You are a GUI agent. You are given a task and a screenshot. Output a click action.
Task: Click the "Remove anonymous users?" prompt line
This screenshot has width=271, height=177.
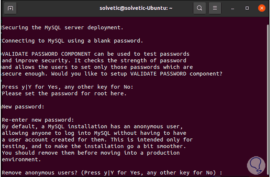(x=117, y=173)
